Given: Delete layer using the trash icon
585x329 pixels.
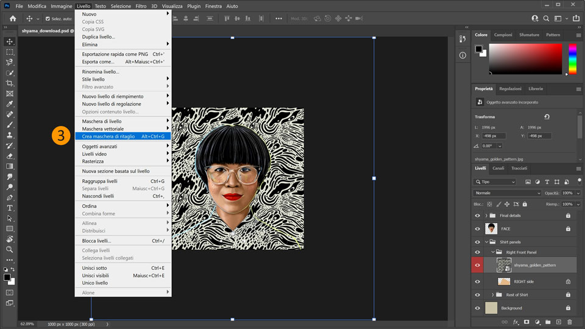Looking at the screenshot, I should click(569, 322).
